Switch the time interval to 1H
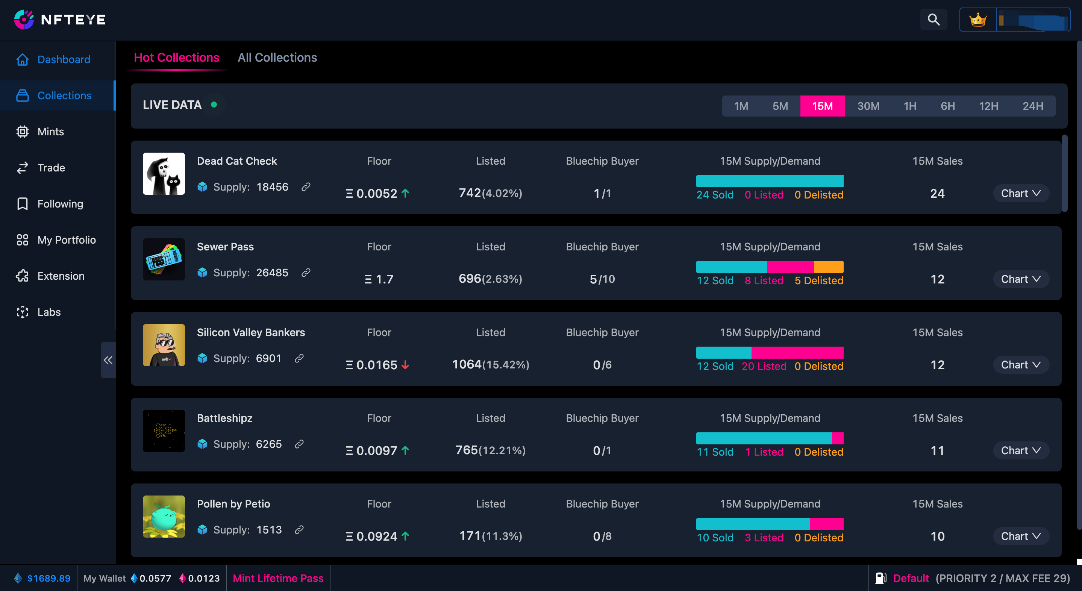 910,106
